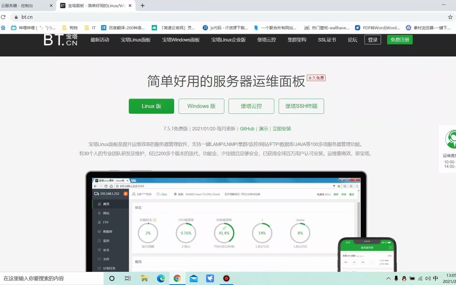The width and height of the screenshot is (456, 285).
Task: Click the 永久免费 badge
Action: click(x=316, y=78)
